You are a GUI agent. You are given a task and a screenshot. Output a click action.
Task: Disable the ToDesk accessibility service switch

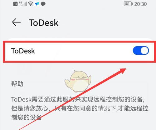click(x=141, y=51)
